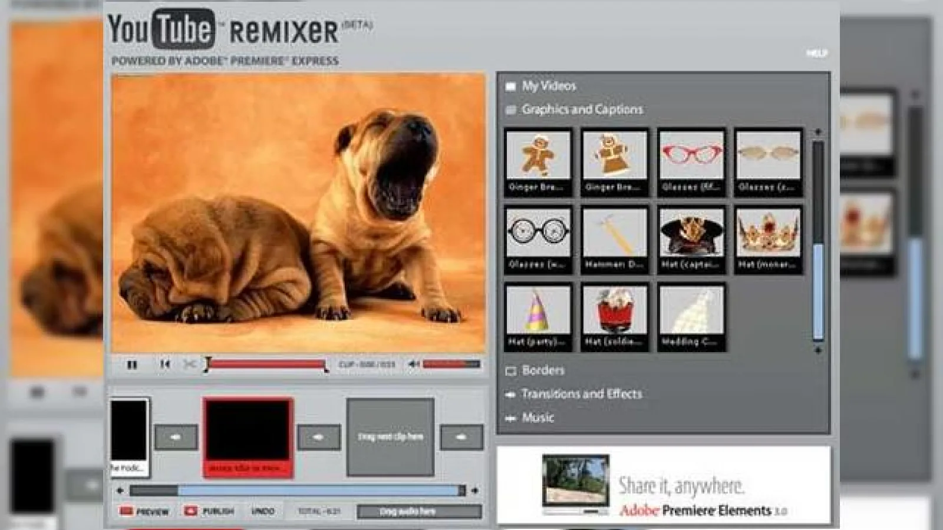Image resolution: width=943 pixels, height=530 pixels.
Task: Select the first white-framed timeline clip
Action: pos(129,437)
